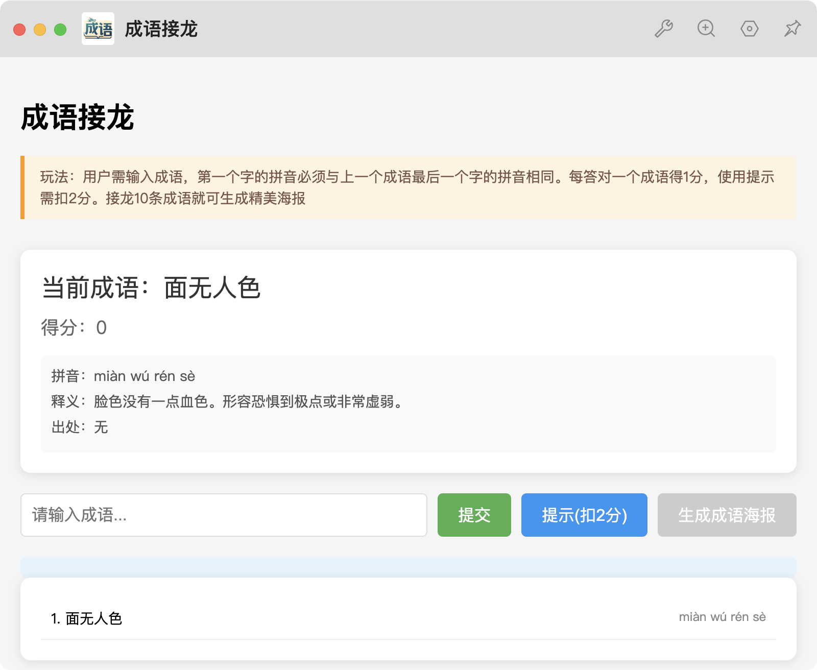This screenshot has height=670, width=817.
Task: Click the light blue status bar
Action: tap(408, 567)
